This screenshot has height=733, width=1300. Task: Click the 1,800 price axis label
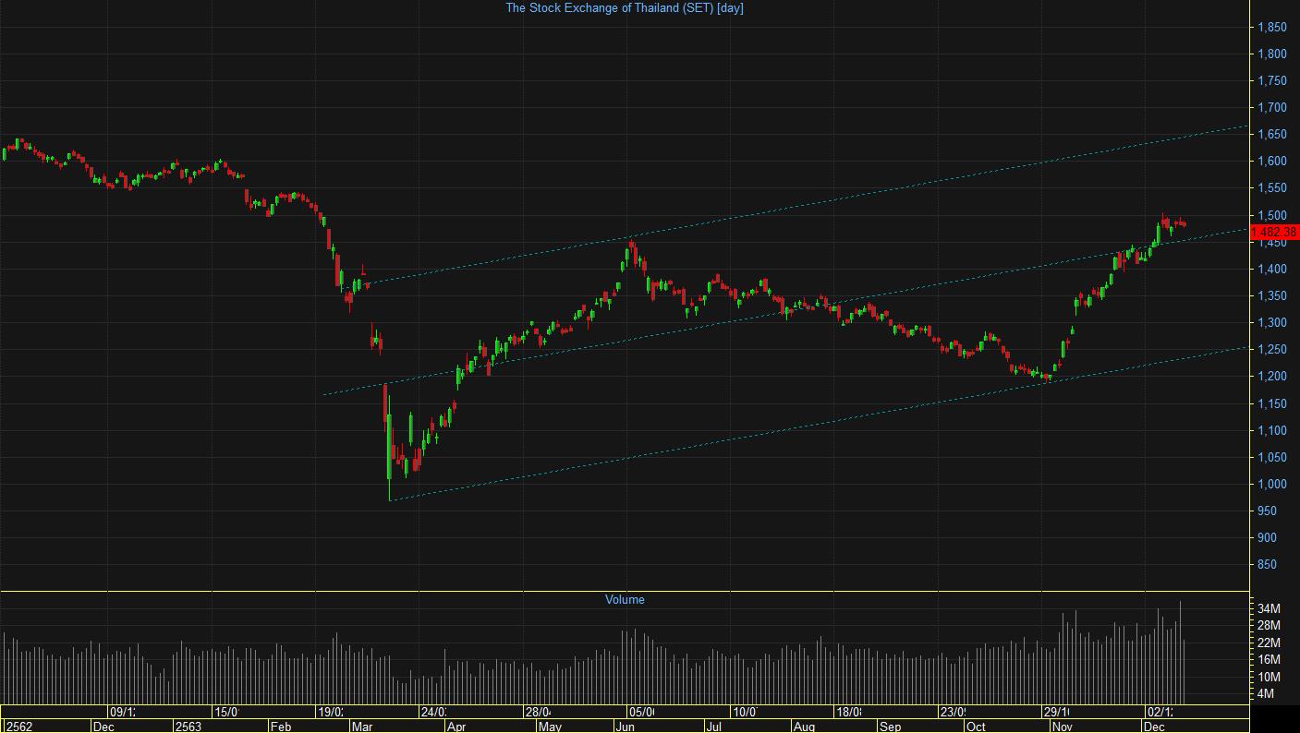point(1272,54)
